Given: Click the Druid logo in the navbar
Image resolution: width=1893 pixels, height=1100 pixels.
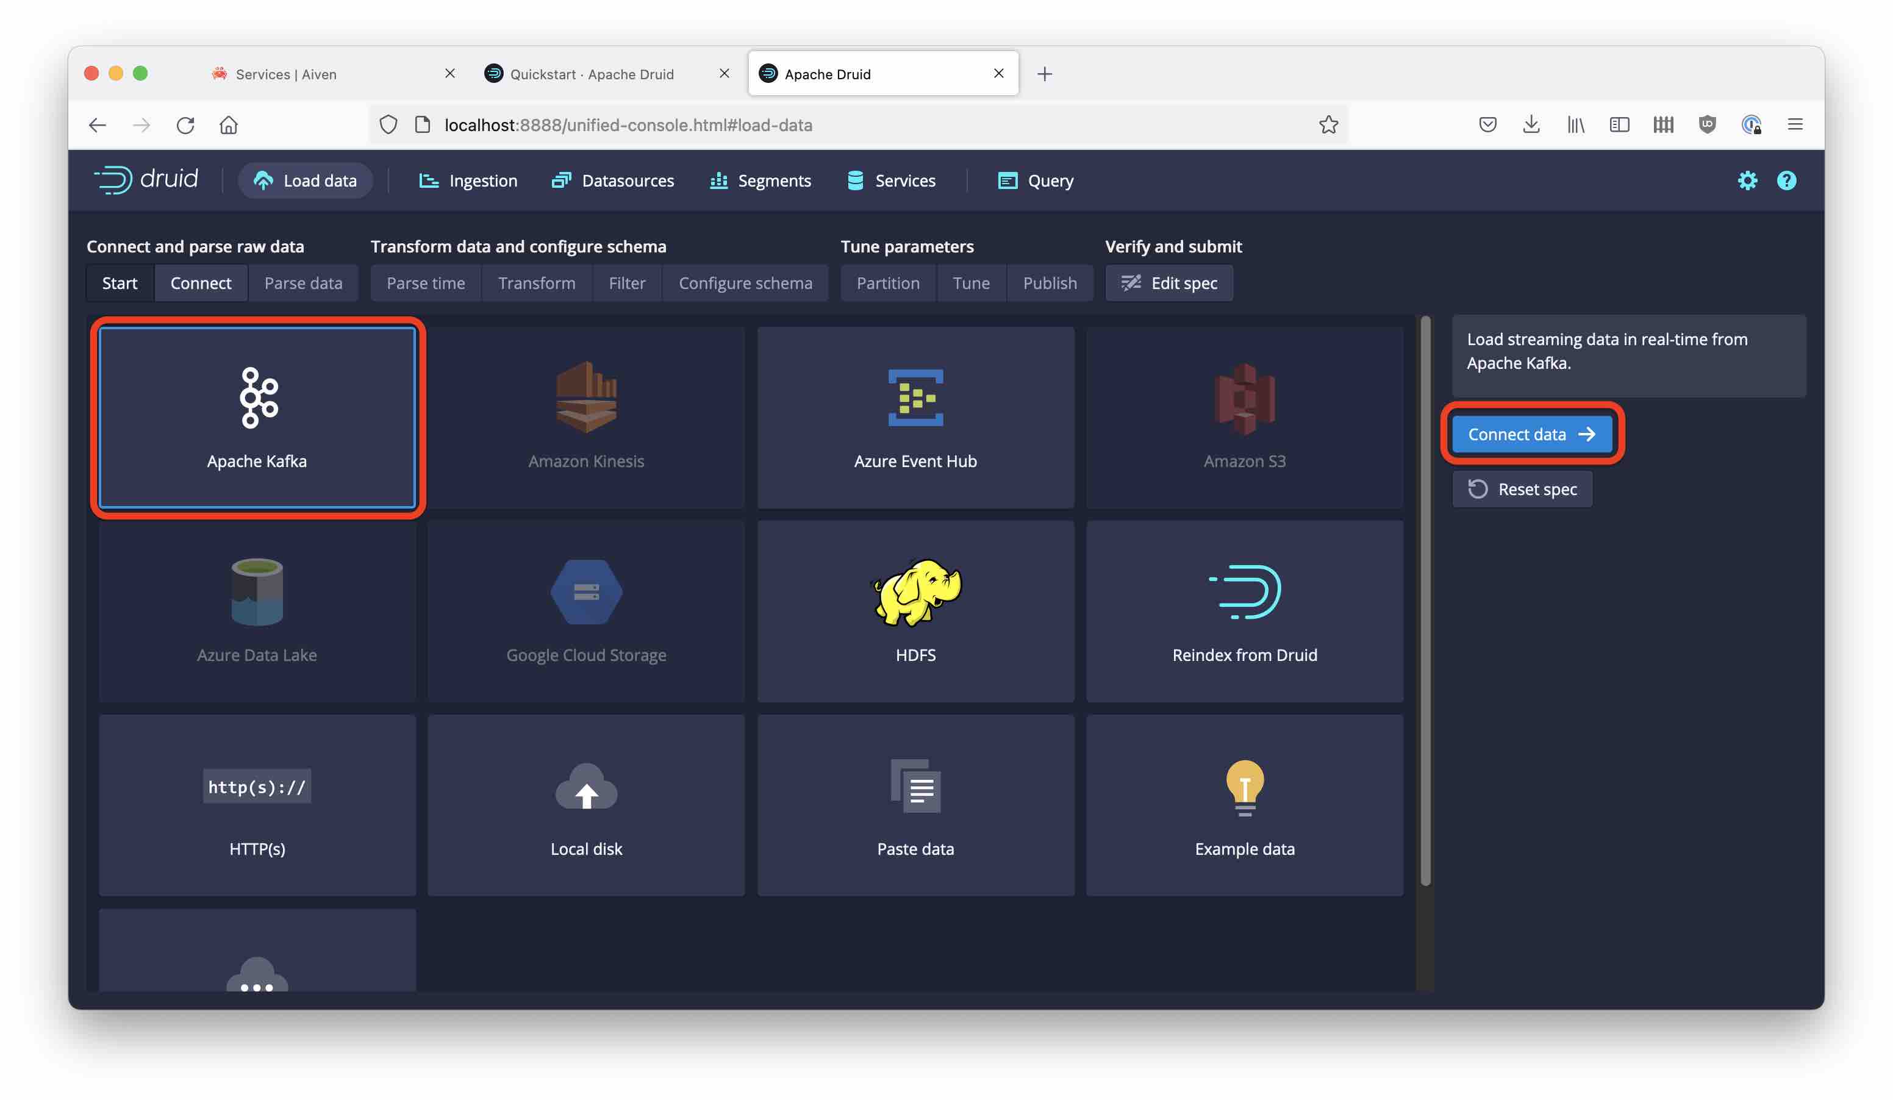Looking at the screenshot, I should [x=146, y=179].
